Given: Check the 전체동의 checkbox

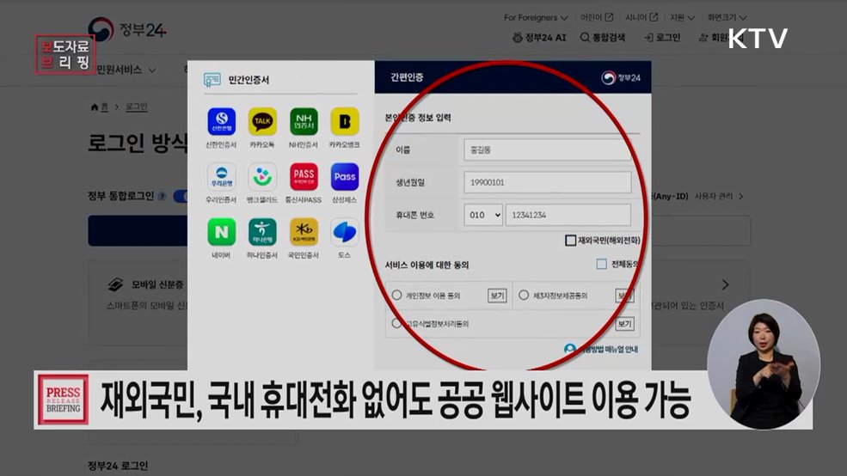Looking at the screenshot, I should click(601, 264).
